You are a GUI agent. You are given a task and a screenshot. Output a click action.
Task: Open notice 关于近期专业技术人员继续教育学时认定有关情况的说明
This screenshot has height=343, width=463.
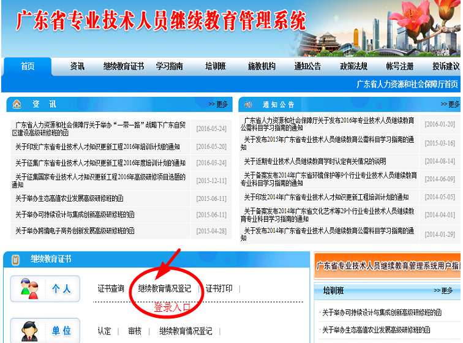coord(315,161)
